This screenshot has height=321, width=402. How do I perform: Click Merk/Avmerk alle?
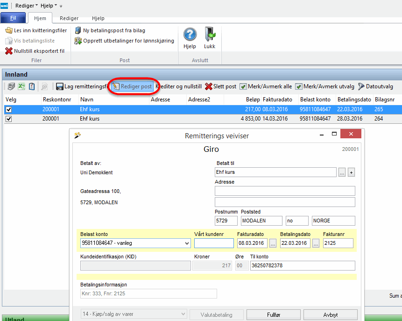266,86
